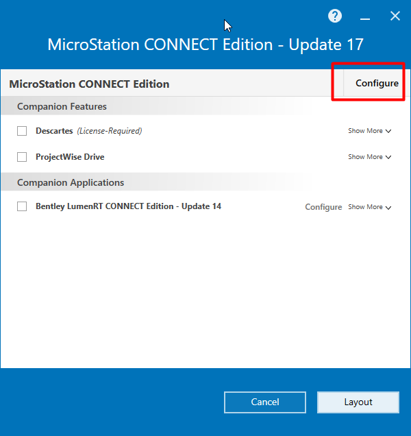
Task: Expand Show More for Descartes
Action: click(370, 131)
